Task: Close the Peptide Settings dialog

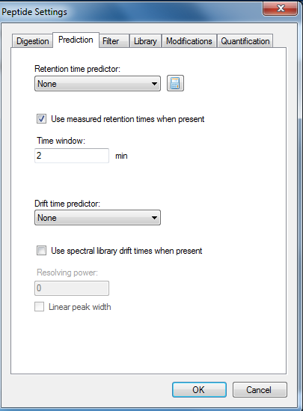Action: 280,8
